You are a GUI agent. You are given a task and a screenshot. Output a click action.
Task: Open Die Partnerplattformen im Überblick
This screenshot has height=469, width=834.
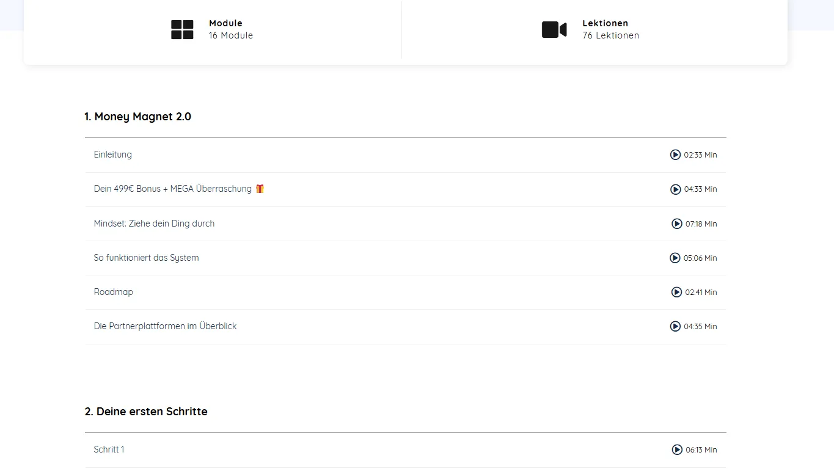pos(165,326)
